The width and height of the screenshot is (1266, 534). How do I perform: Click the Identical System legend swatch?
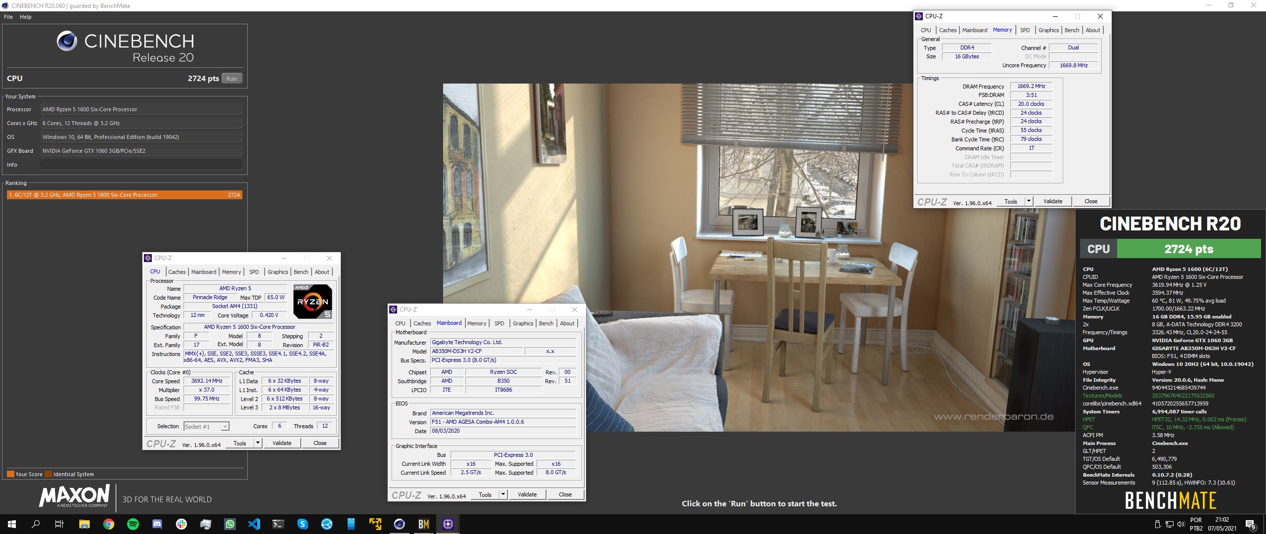48,474
